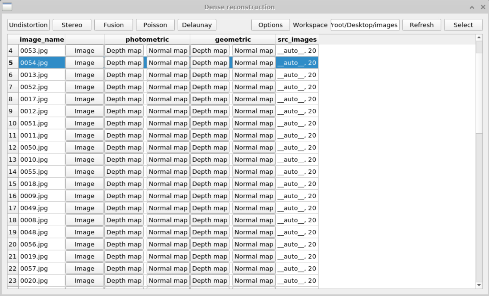The width and height of the screenshot is (489, 296).
Task: Show geometric Depth map for 0010.jpg
Action: point(210,159)
